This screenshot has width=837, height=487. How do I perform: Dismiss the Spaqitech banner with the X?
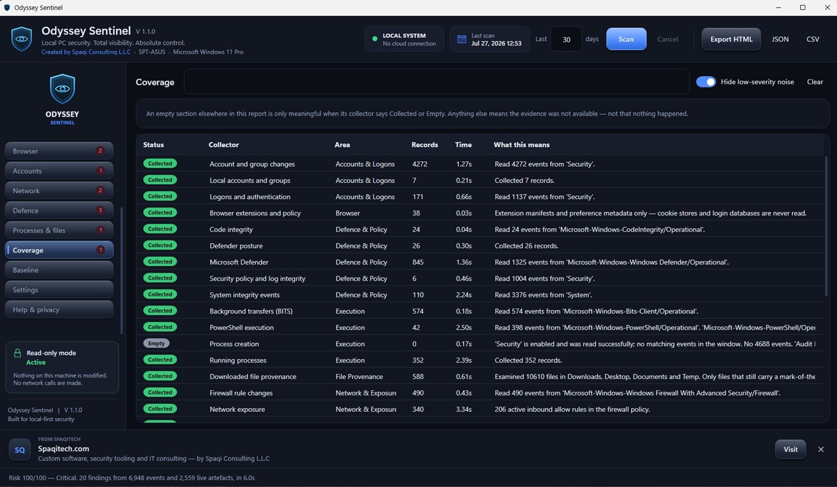821,449
